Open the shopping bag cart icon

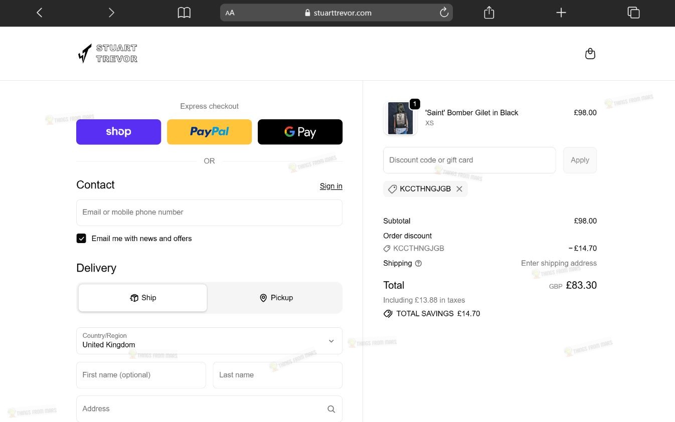[590, 54]
